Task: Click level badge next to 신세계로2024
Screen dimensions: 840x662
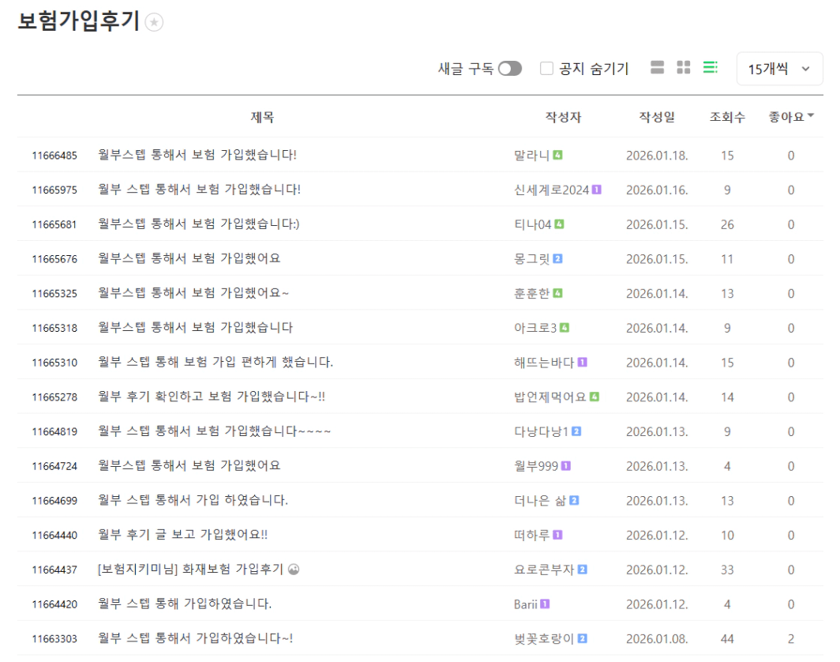Action: click(x=597, y=190)
